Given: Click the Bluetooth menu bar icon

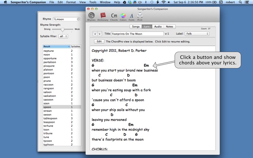Looking at the screenshot, I should 146,2.
